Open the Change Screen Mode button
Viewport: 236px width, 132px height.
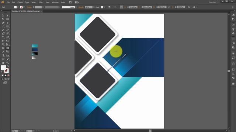click(5, 83)
